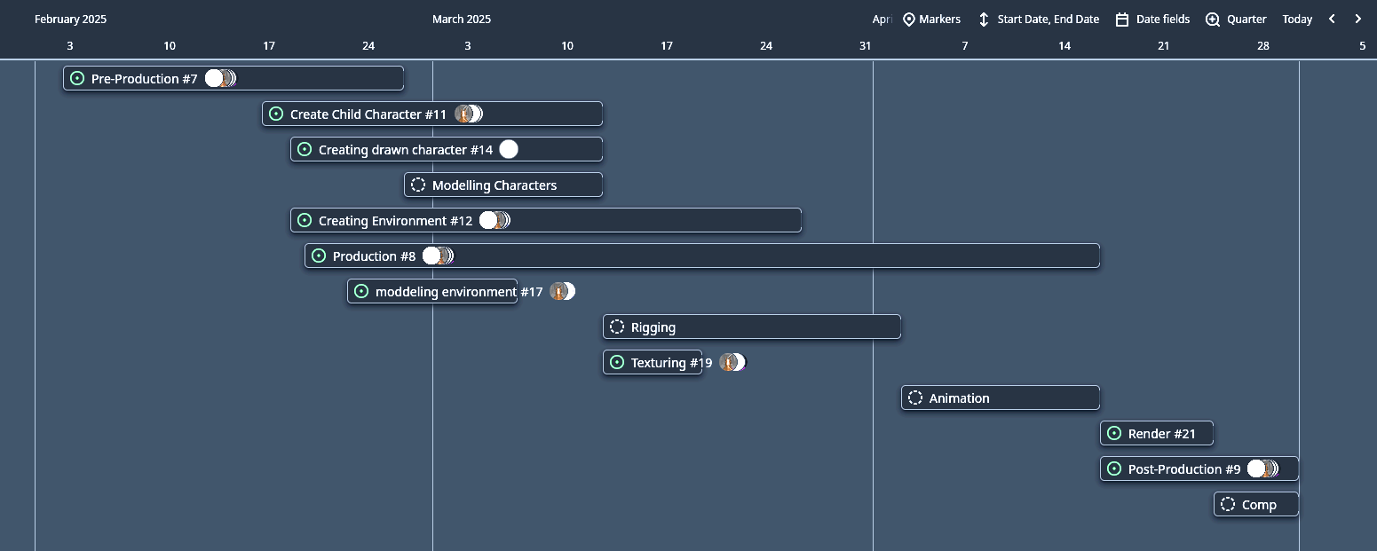The width and height of the screenshot is (1377, 551).
Task: Jump to Today on the timeline
Action: coord(1297,20)
